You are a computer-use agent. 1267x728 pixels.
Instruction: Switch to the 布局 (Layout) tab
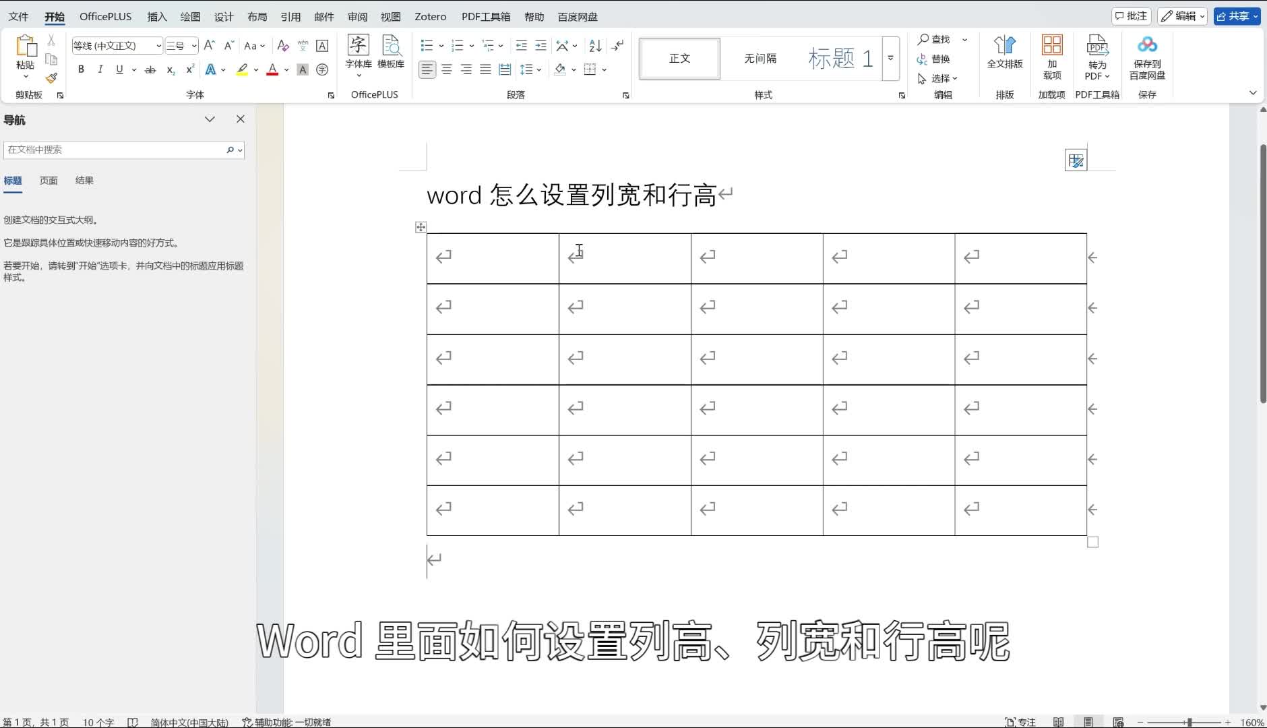click(x=257, y=16)
